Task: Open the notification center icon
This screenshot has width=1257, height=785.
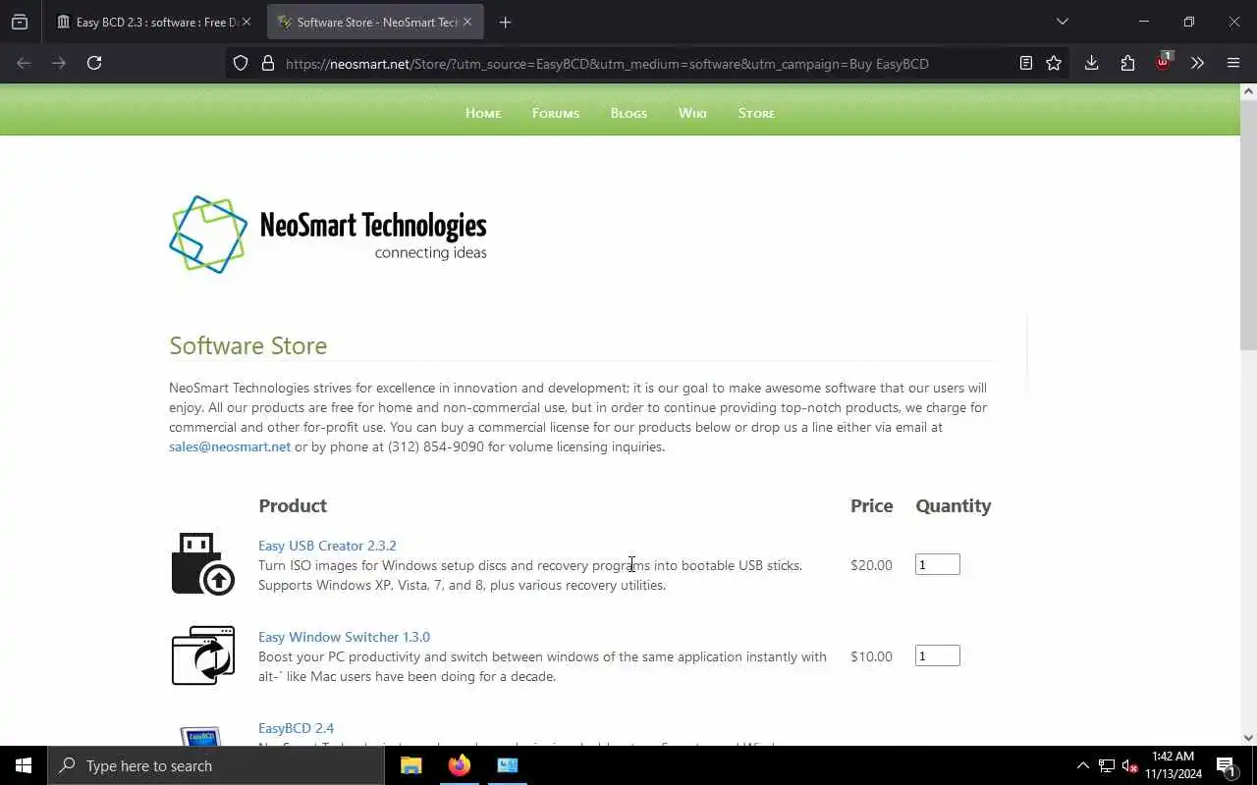Action: pos(1226,765)
